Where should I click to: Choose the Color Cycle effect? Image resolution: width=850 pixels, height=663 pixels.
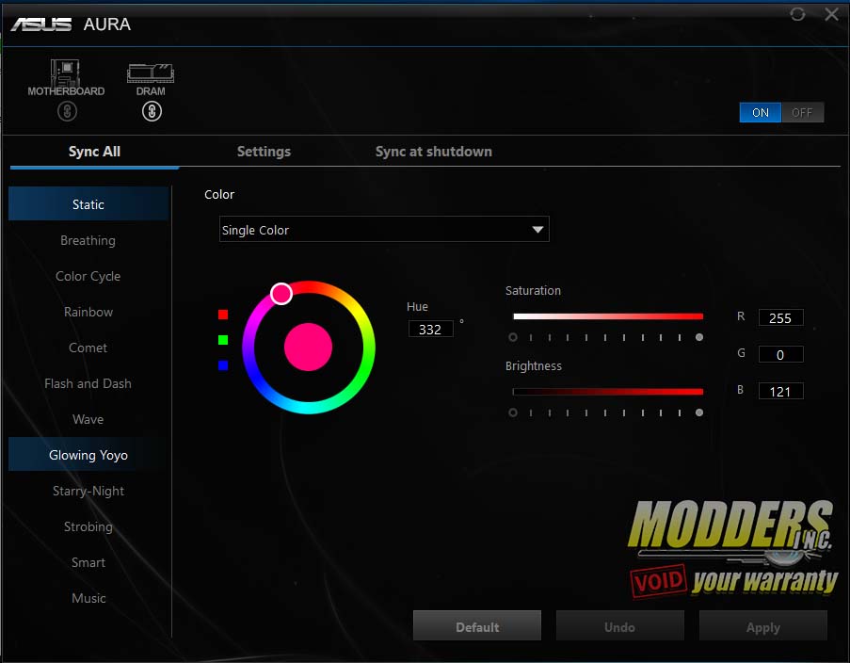(x=88, y=276)
